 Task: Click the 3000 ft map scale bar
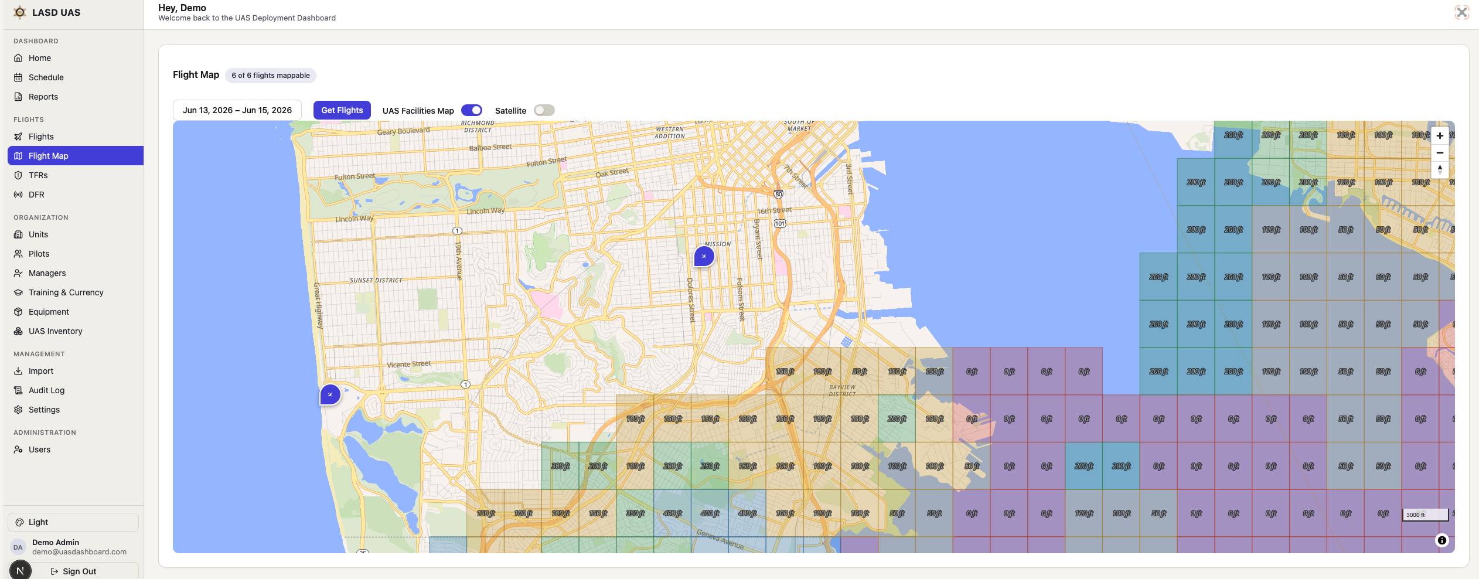click(1425, 515)
